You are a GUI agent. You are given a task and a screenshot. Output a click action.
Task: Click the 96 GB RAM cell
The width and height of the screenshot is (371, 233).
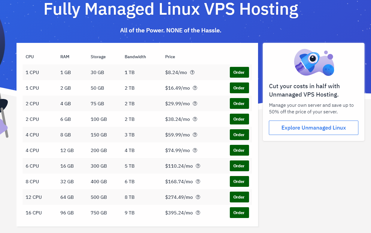click(x=67, y=213)
